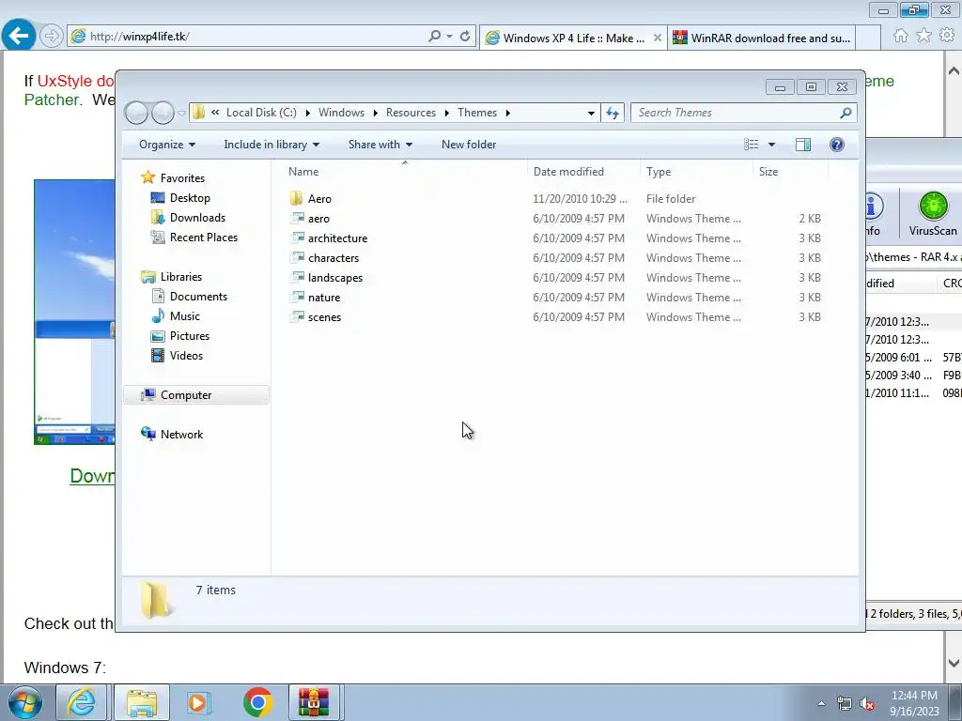Click the search magnifier in Explorer
Image resolution: width=962 pixels, height=721 pixels.
point(846,113)
